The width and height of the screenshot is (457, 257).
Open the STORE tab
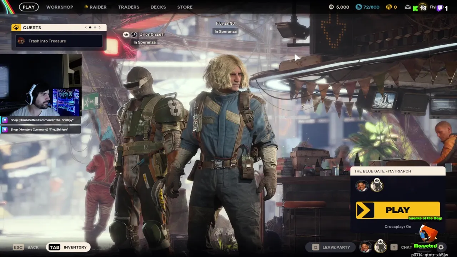(185, 7)
